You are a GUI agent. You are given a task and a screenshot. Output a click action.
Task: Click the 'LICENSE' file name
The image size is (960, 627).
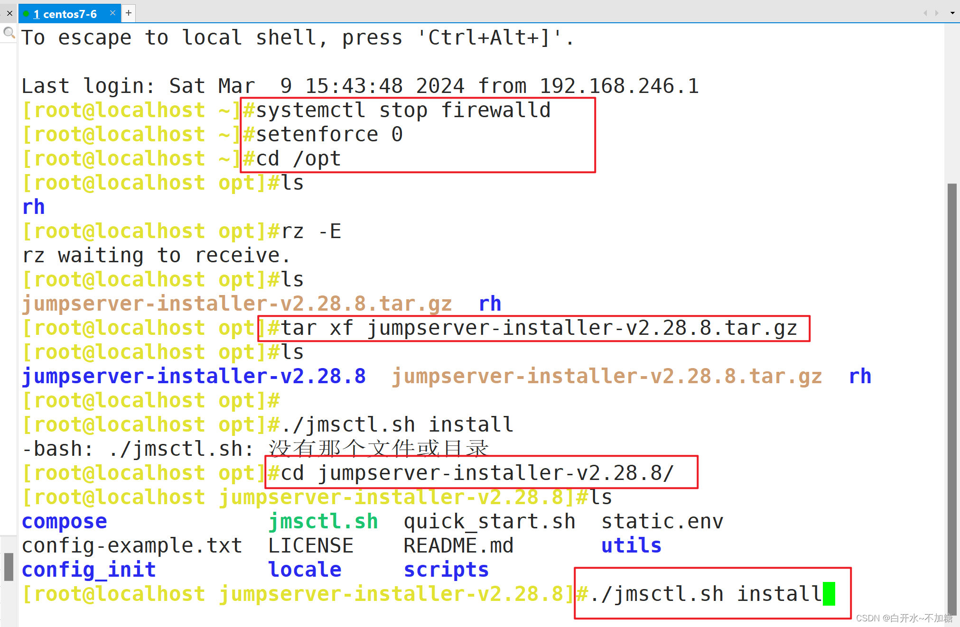tap(311, 546)
